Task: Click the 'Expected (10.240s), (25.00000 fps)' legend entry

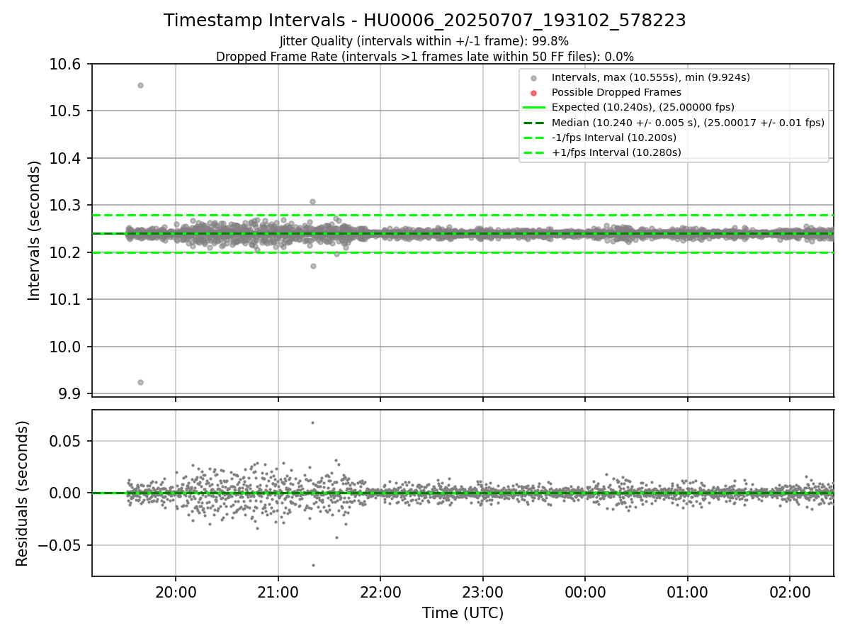Action: coord(642,107)
